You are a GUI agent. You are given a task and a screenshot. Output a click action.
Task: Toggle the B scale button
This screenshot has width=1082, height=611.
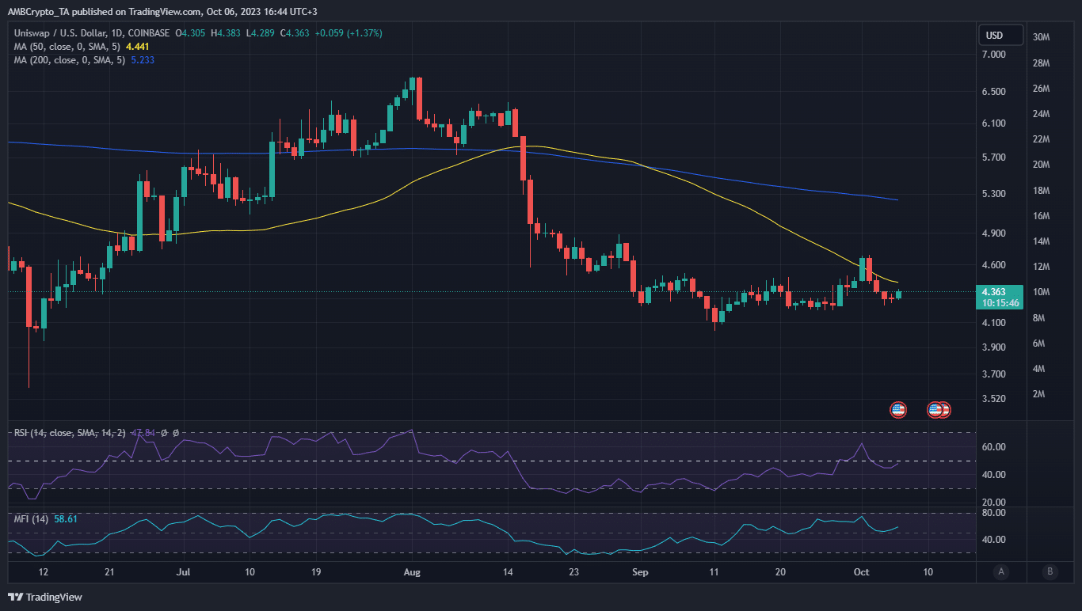coord(1050,571)
